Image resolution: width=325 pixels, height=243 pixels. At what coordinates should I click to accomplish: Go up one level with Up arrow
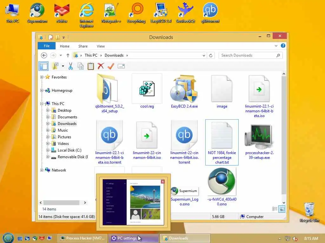point(68,55)
